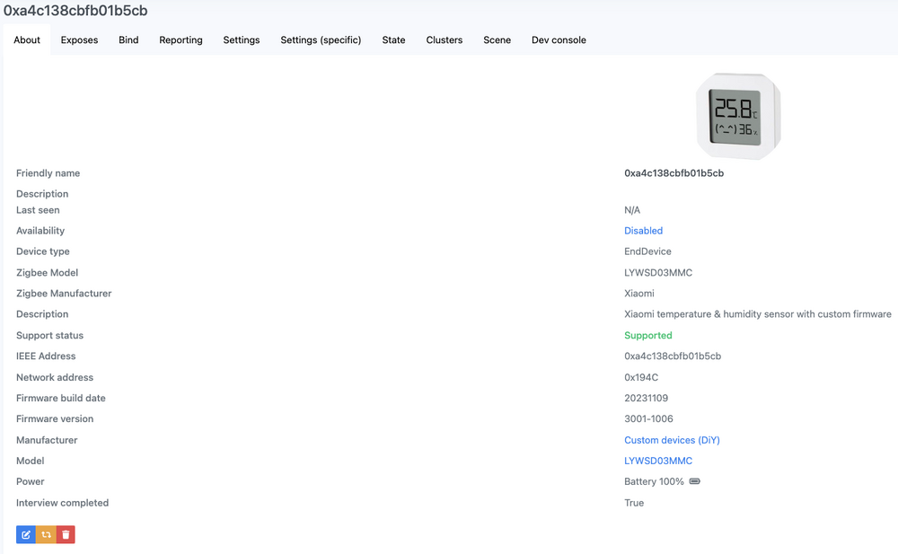The image size is (898, 554).
Task: Select the Scene tab
Action: click(x=497, y=40)
